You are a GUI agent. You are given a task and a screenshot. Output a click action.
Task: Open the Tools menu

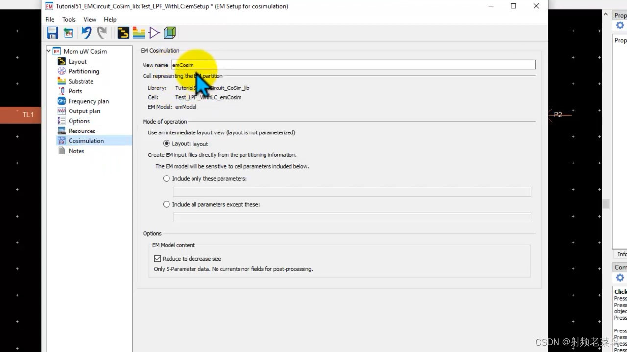coord(69,19)
